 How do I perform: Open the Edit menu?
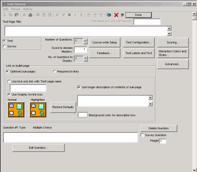point(6,9)
